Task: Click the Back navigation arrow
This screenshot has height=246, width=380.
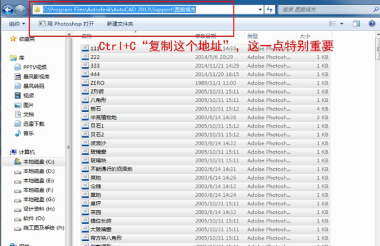Action: (8, 9)
